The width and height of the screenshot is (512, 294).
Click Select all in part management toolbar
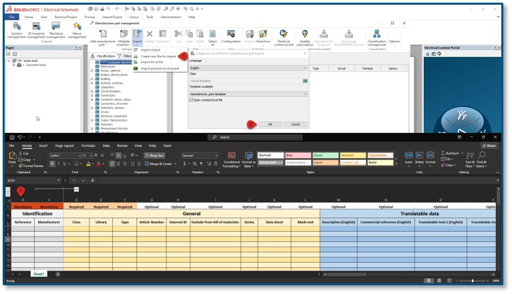(x=213, y=37)
